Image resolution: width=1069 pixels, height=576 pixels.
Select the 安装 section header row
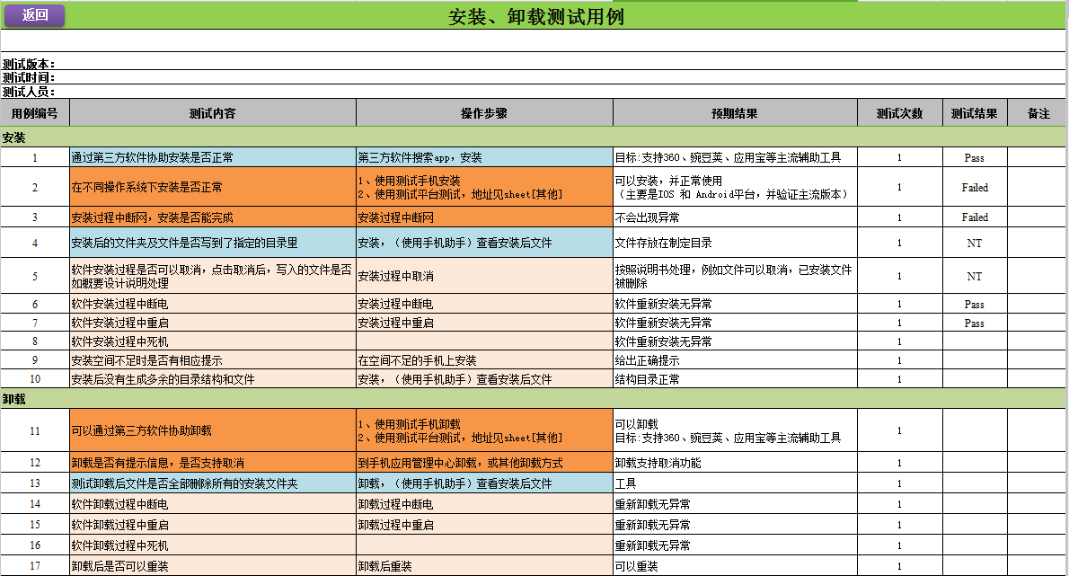(533, 137)
